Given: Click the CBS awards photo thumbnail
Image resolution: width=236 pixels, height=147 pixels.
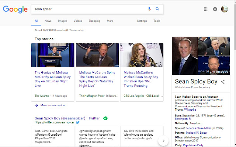Looking at the screenshot, I should tap(142, 55).
